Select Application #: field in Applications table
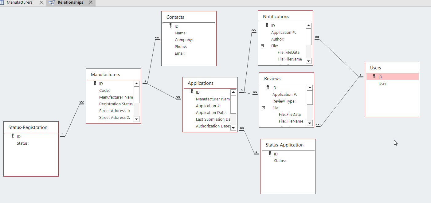431x203 pixels. point(208,106)
